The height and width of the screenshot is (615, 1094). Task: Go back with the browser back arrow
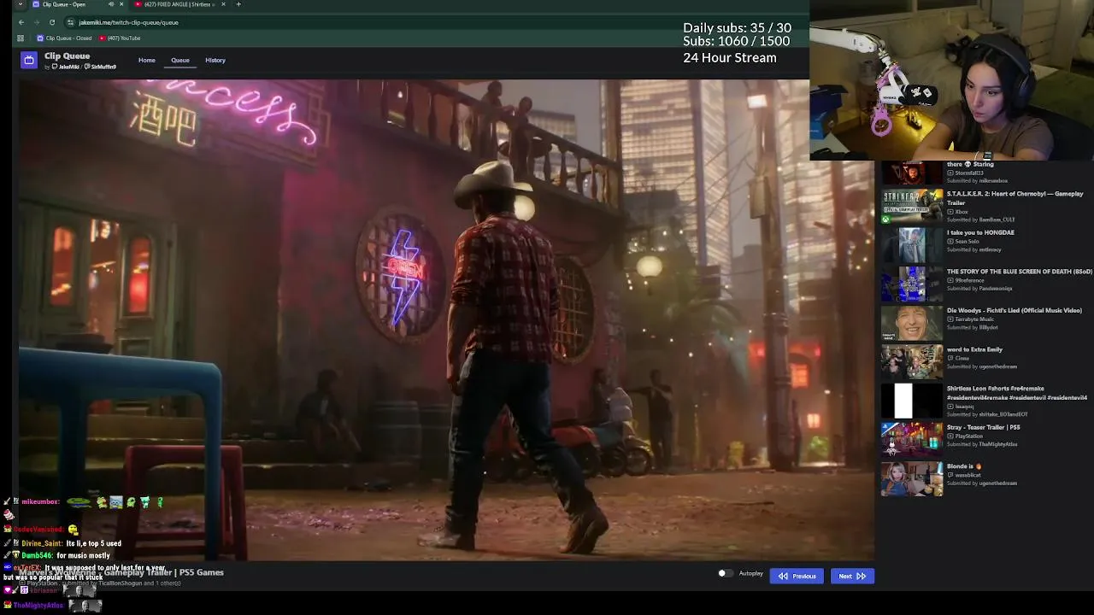[x=21, y=22]
